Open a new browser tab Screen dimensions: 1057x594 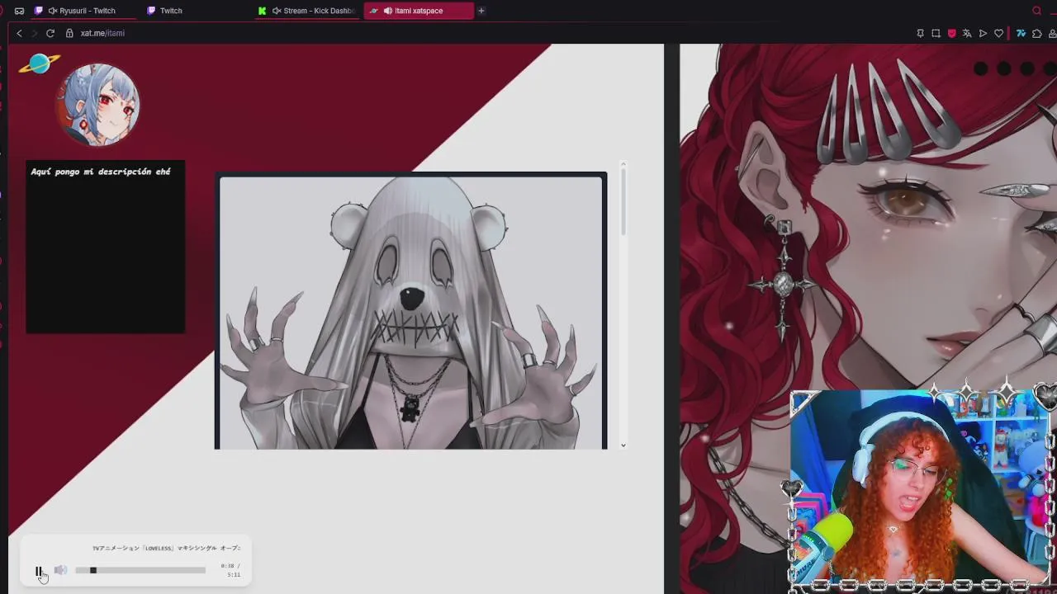(x=481, y=11)
